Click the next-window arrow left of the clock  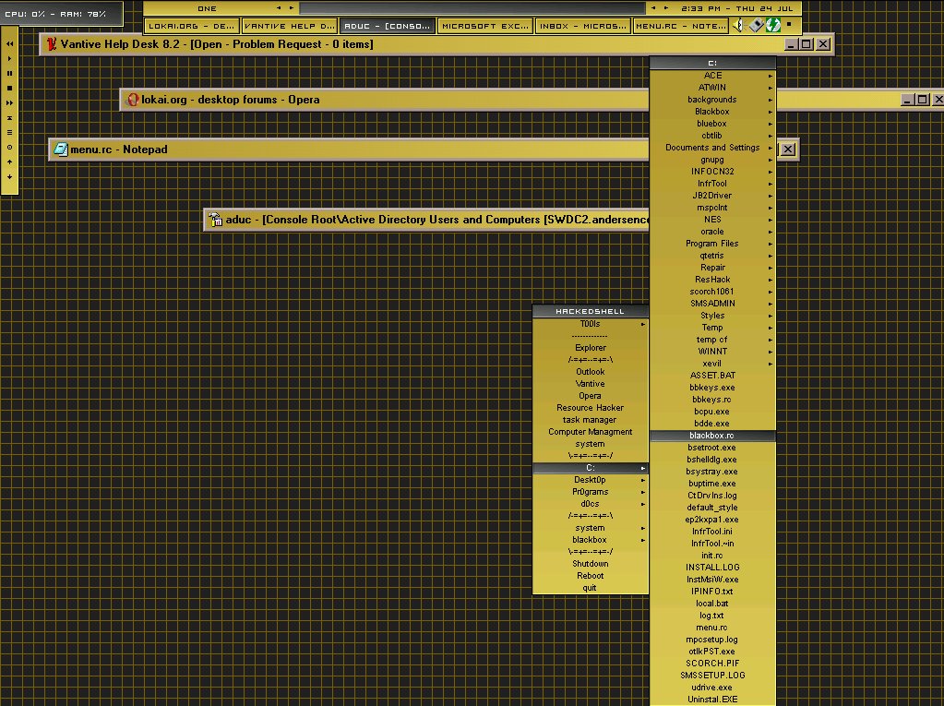tap(666, 8)
